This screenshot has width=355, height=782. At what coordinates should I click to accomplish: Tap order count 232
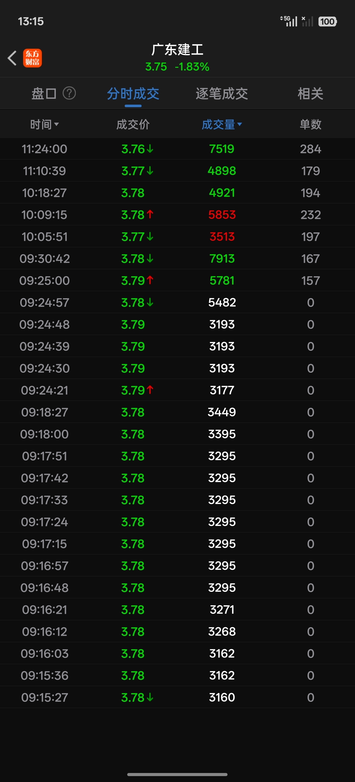310,215
